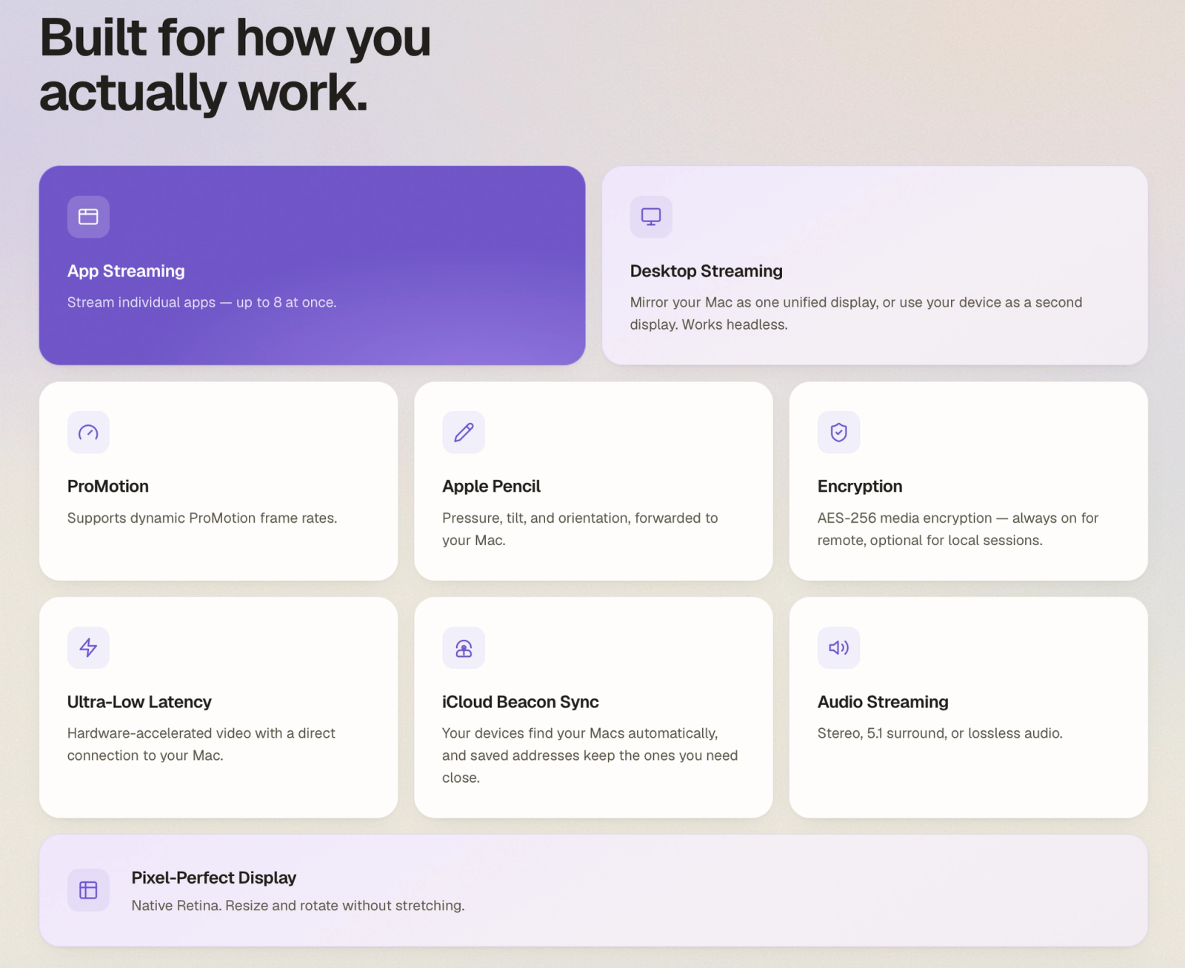Click the Audio Streaming title
The width and height of the screenshot is (1185, 968).
pos(883,702)
